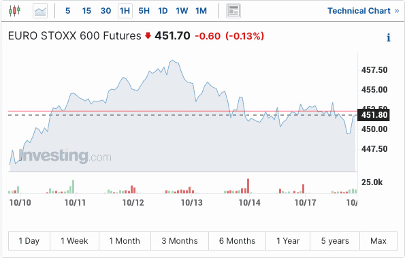Image resolution: width=405 pixels, height=258 pixels.
Task: Click the 451.70 last price value
Action: coord(172,35)
